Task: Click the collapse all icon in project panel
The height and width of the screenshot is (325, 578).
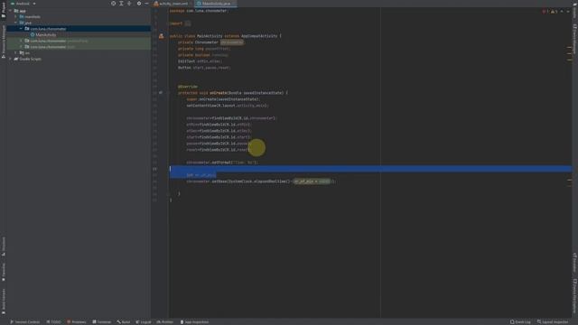Action: (129, 4)
